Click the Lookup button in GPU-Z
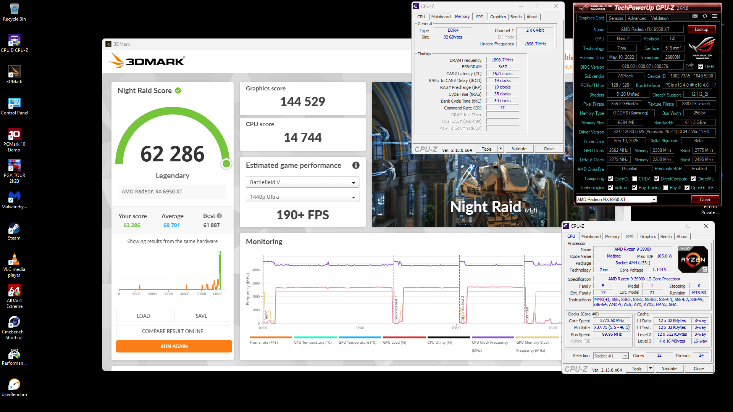 tap(701, 29)
